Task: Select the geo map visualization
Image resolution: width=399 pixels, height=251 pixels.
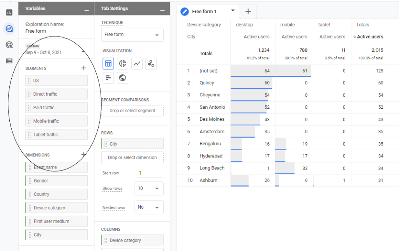Action: [122, 78]
